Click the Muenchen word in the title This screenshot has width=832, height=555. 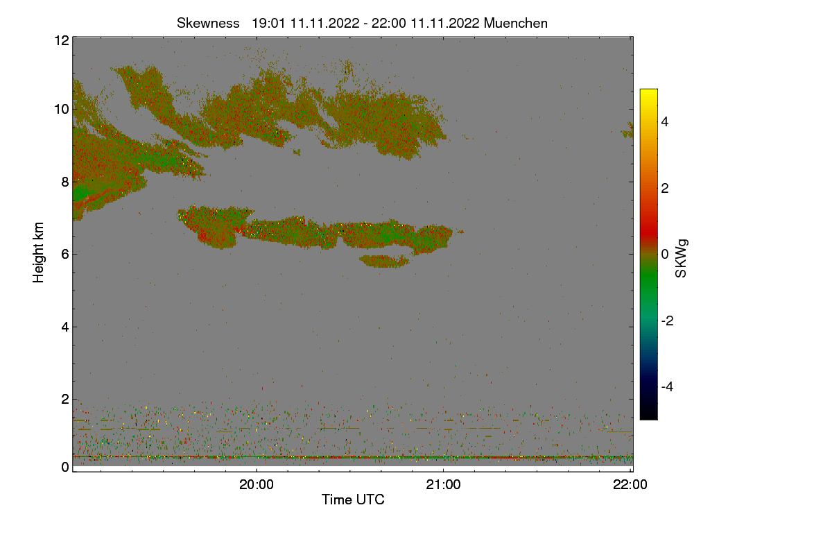[x=516, y=23]
